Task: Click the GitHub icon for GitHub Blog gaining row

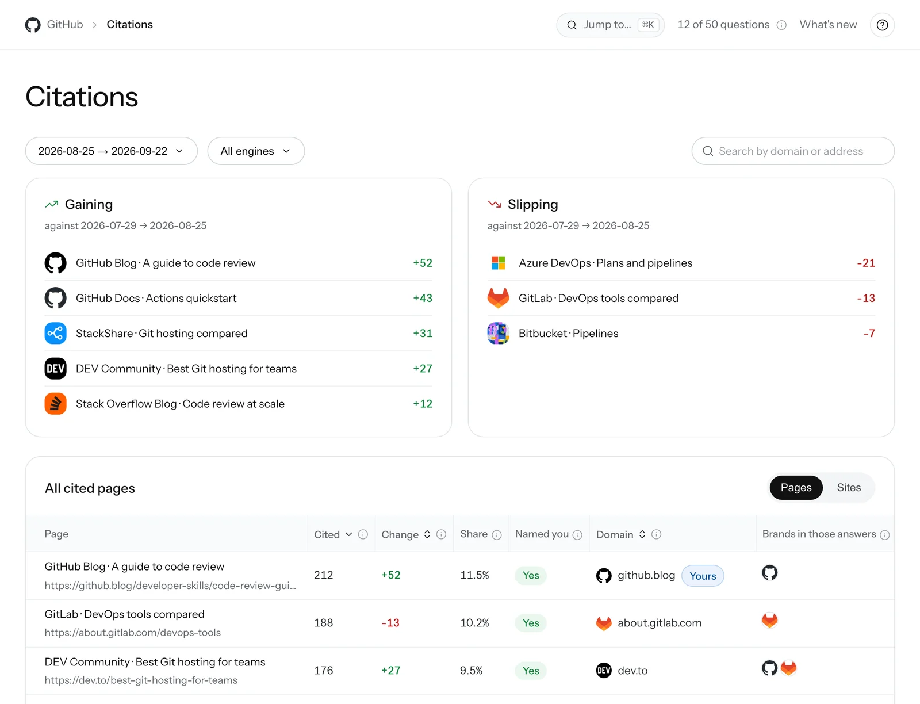Action: click(x=56, y=263)
